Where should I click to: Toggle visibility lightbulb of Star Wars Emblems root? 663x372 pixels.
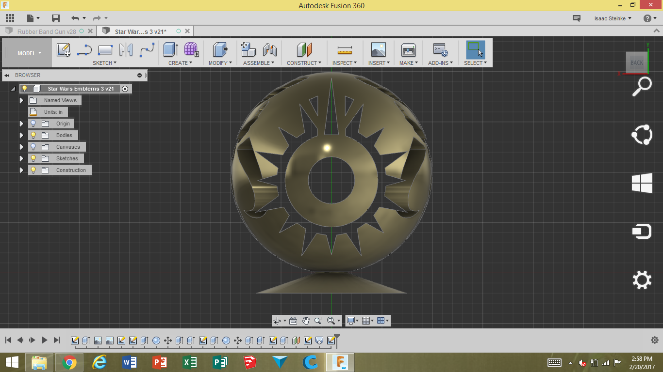coord(25,89)
